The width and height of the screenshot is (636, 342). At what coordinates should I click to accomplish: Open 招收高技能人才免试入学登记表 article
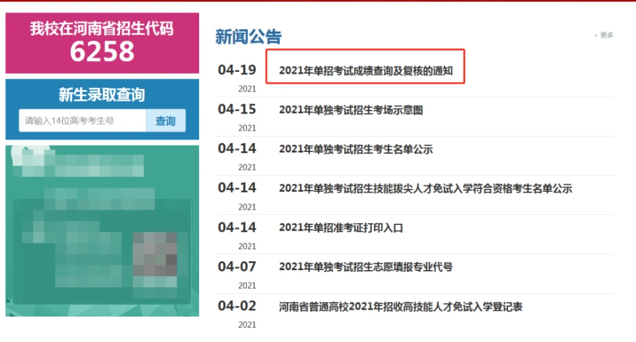pyautogui.click(x=400, y=306)
